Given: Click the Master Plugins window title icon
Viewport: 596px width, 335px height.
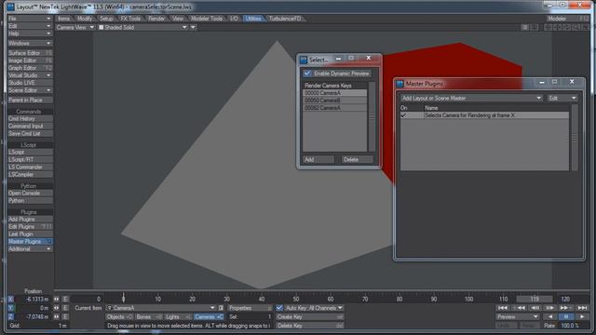Looking at the screenshot, I should (400, 84).
